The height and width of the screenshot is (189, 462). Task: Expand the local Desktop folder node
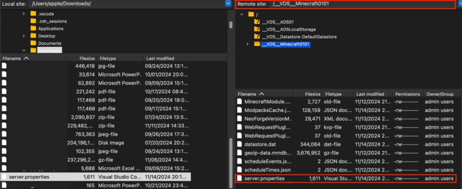pyautogui.click(x=23, y=36)
